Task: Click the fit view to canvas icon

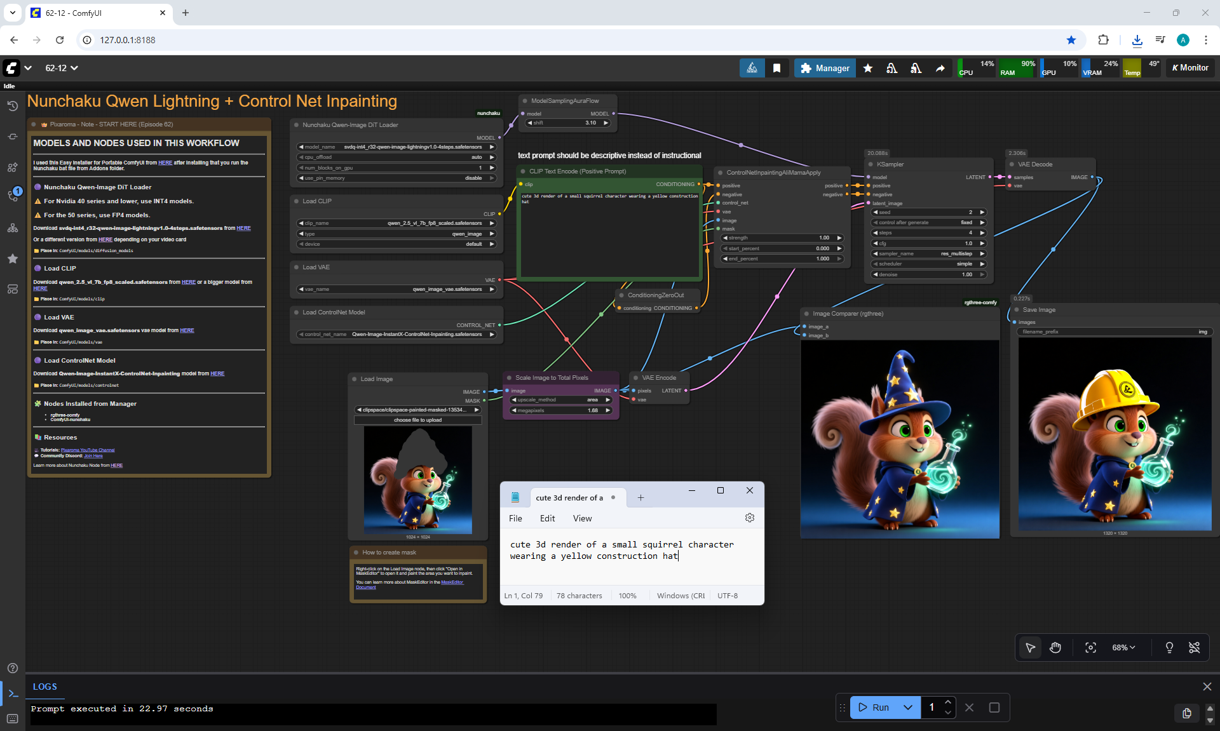Action: [x=1090, y=647]
